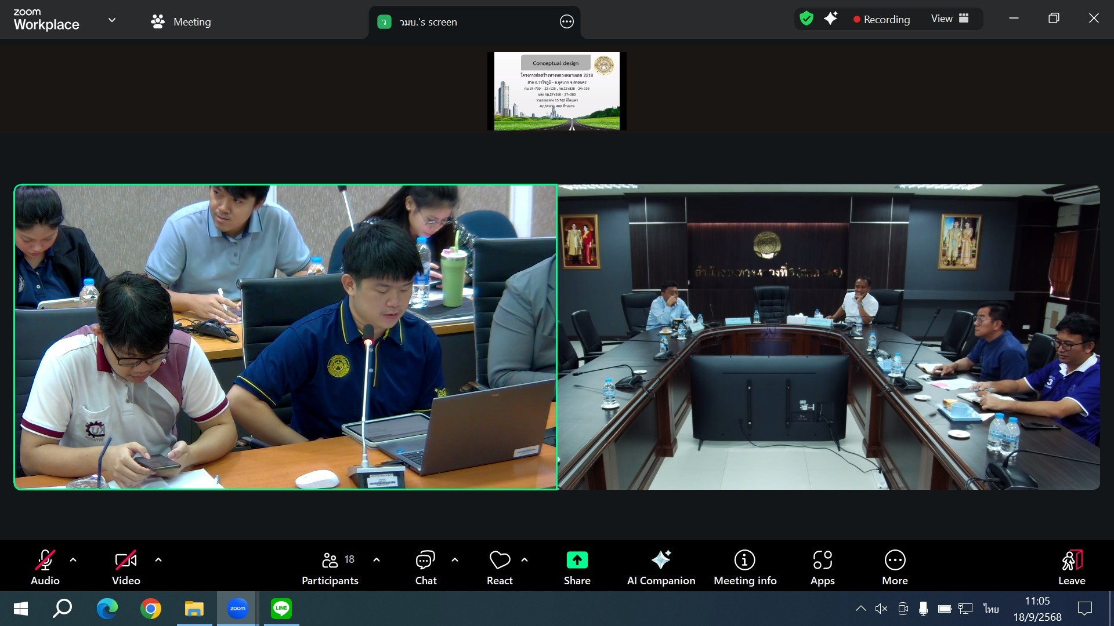Unmute the microphone with Audio button
The image size is (1114, 626).
point(45,567)
